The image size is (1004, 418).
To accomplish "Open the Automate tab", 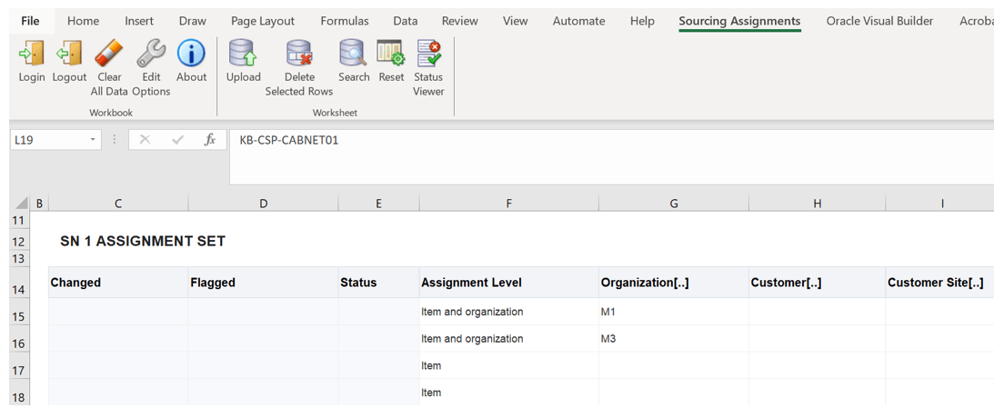I will click(578, 21).
